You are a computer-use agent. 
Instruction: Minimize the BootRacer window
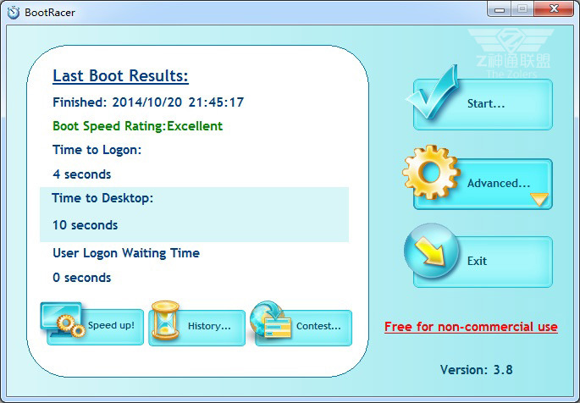[x=500, y=9]
